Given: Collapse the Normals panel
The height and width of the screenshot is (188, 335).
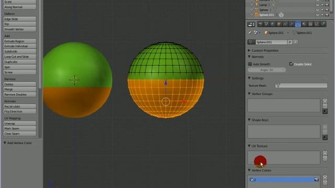Looking at the screenshot, I should [x=249, y=57].
